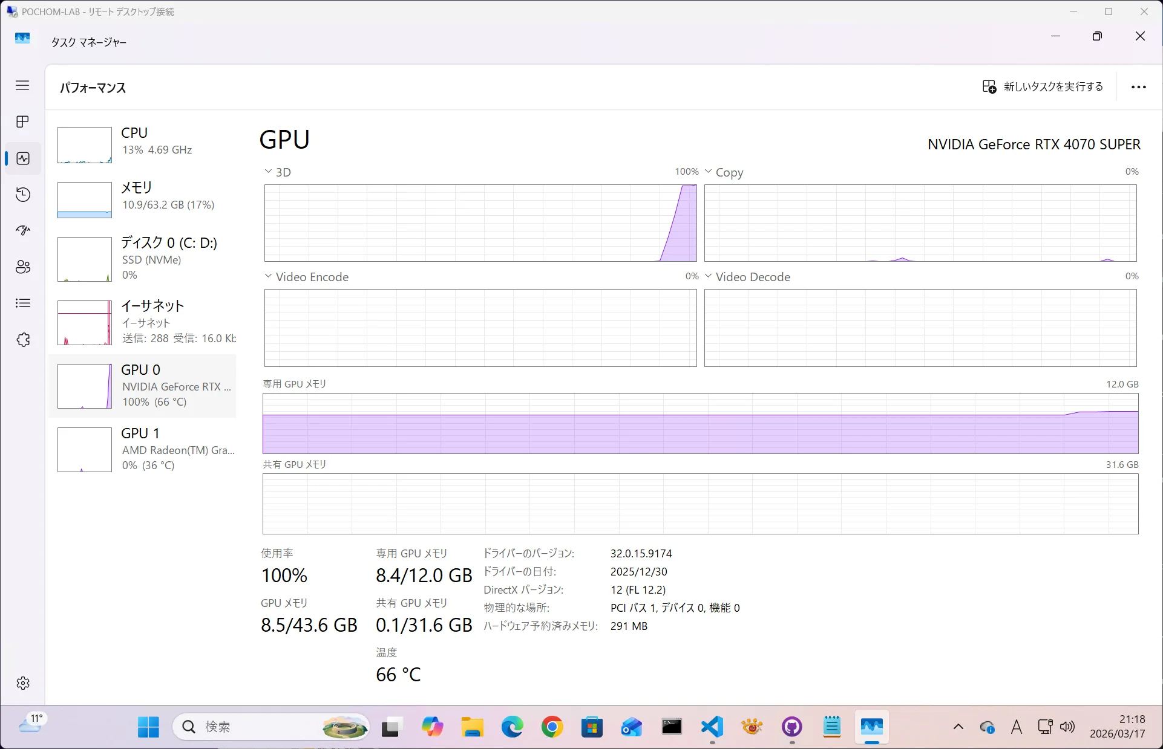Viewport: 1163px width, 749px height.
Task: Open the Users page
Action: coord(22,267)
